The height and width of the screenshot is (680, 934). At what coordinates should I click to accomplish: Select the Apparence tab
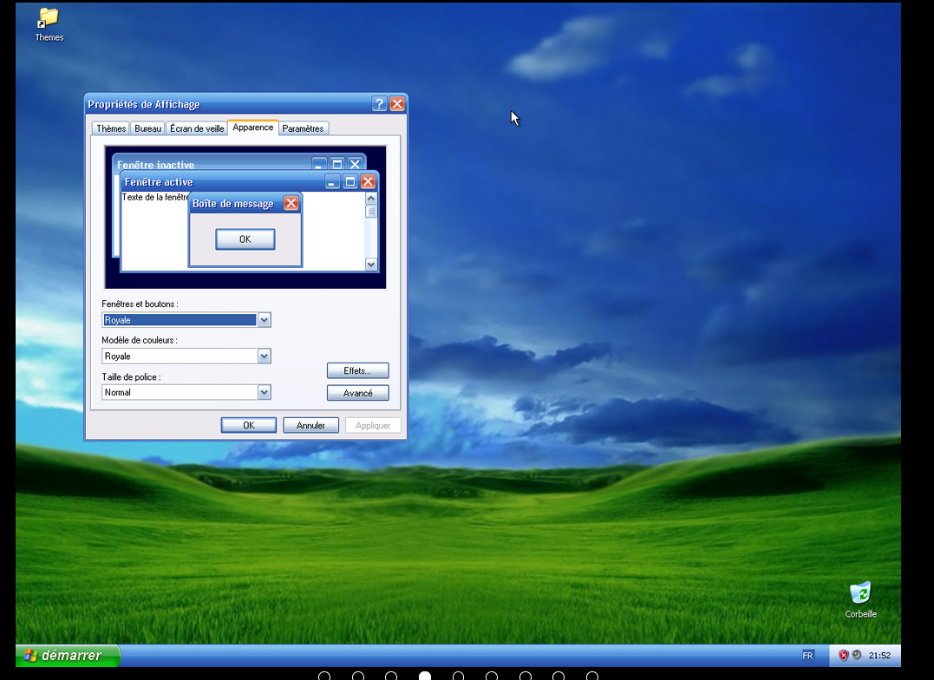tap(252, 127)
